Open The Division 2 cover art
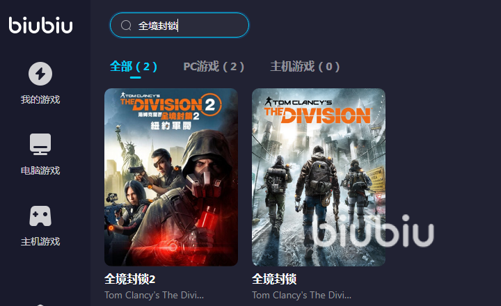This screenshot has height=306, width=501. [171, 177]
